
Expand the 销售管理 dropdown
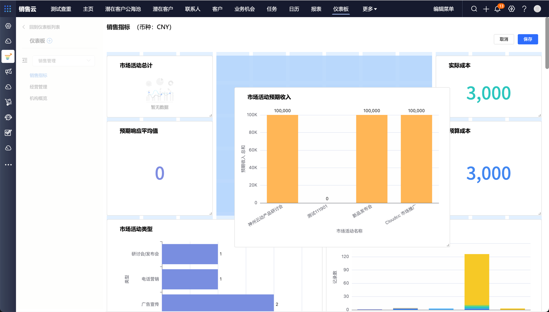coord(64,61)
